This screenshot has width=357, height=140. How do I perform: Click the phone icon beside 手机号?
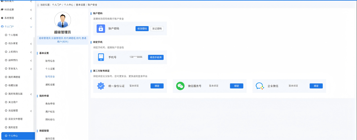click(101, 57)
